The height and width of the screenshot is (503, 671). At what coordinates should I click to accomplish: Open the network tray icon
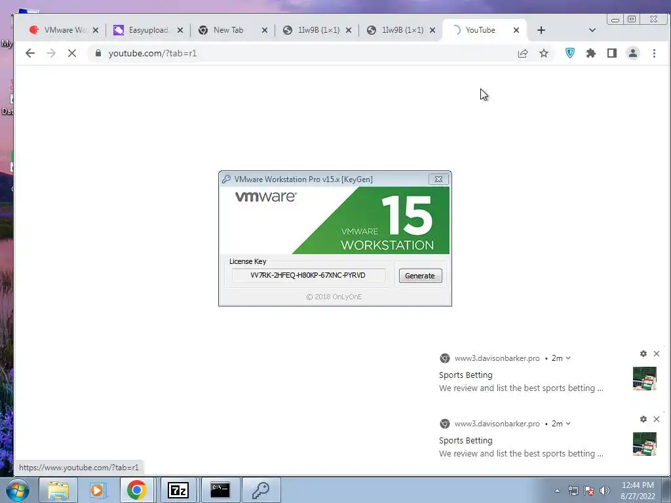pos(573,491)
